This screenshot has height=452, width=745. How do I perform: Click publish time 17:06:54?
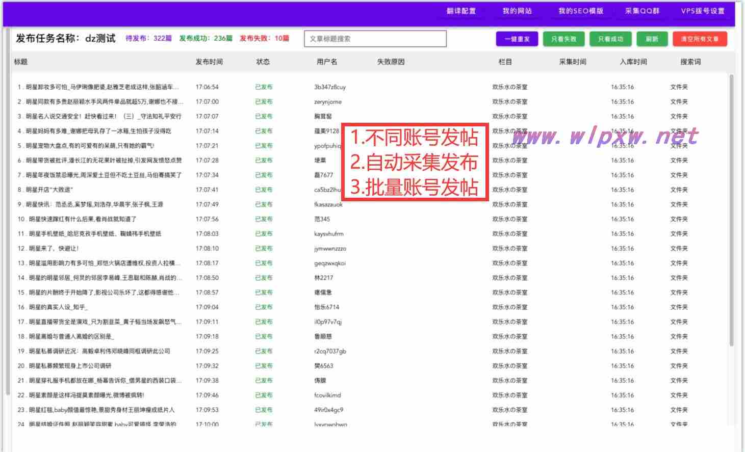click(x=207, y=87)
